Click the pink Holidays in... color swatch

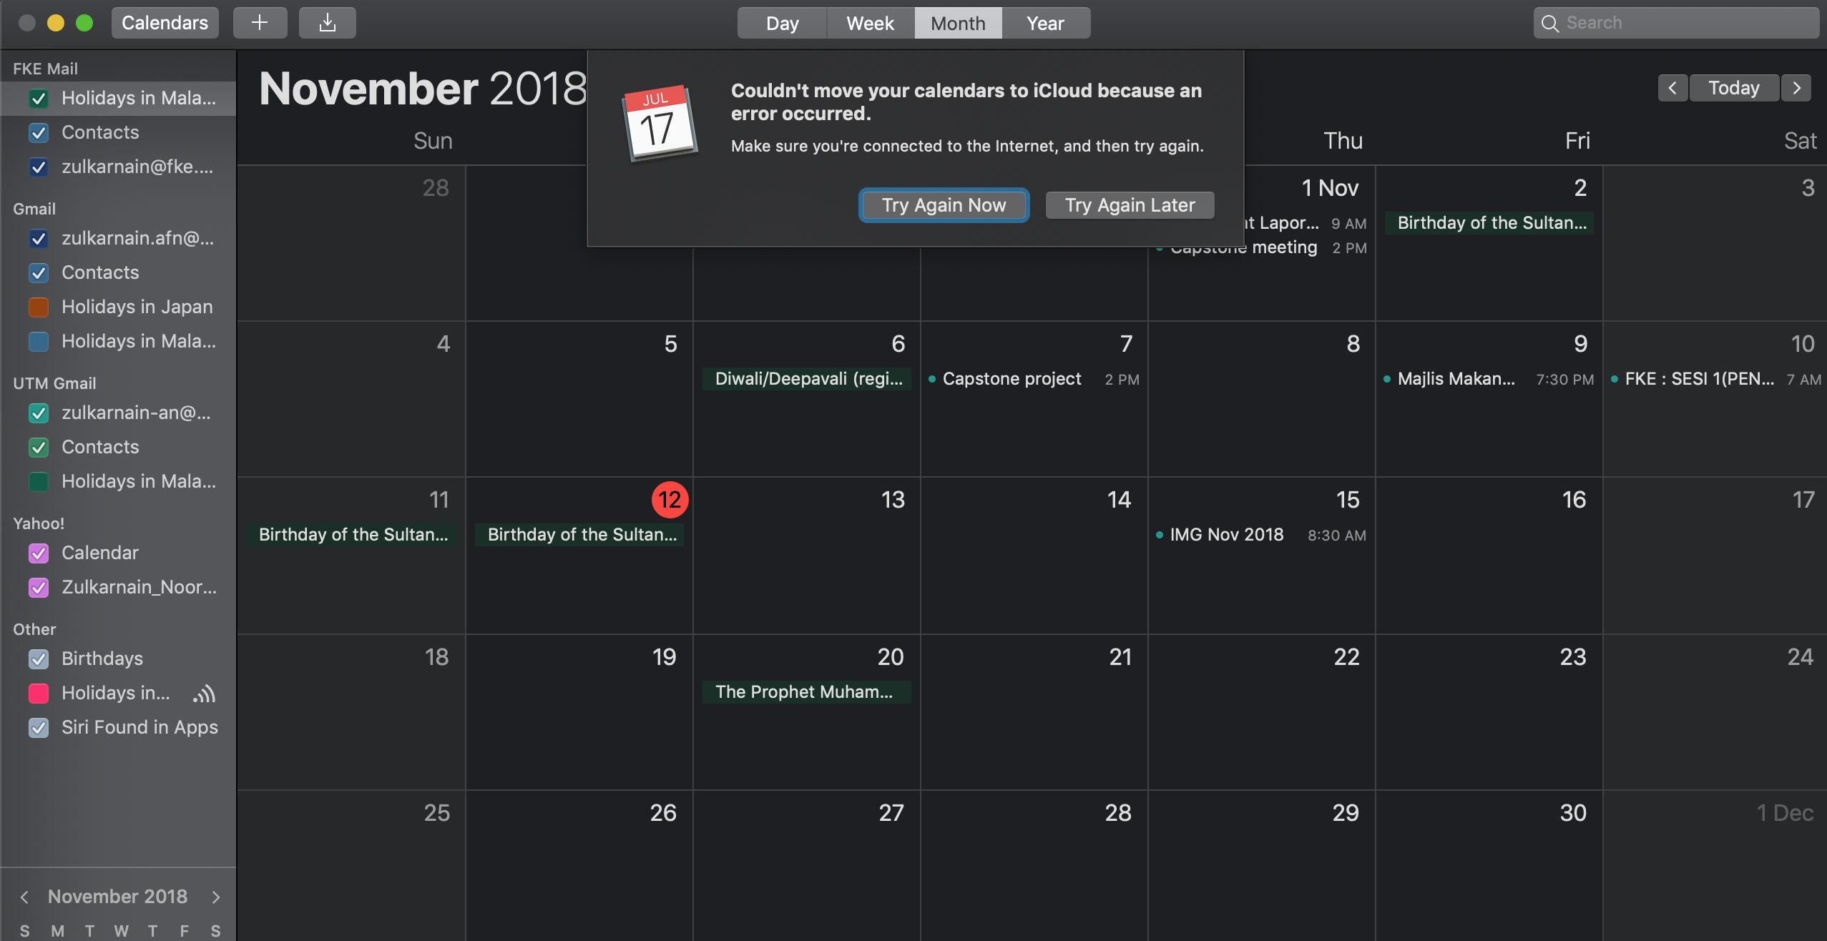click(x=39, y=693)
